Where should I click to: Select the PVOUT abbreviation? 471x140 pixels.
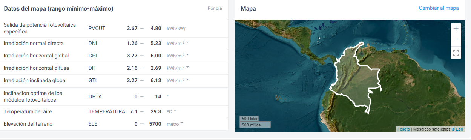click(x=97, y=29)
